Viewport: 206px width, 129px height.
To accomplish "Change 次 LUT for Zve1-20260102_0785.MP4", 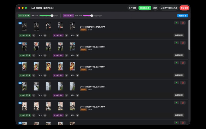I will click(x=58, y=95).
